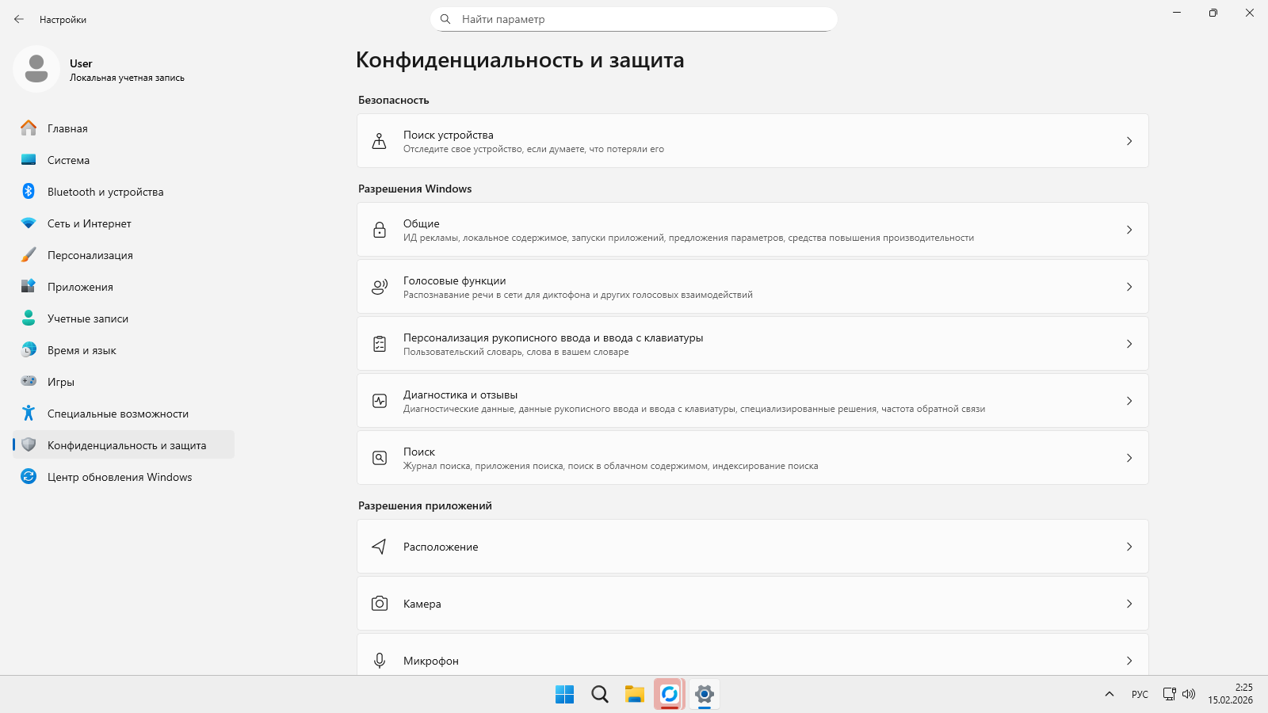
Task: Expand Камера using its chevron
Action: pos(1129,604)
